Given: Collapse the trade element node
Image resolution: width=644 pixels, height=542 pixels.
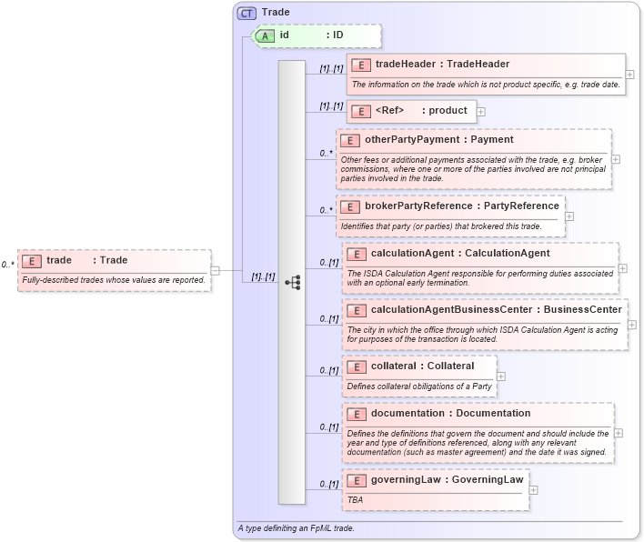Looking at the screenshot, I should [x=216, y=271].
